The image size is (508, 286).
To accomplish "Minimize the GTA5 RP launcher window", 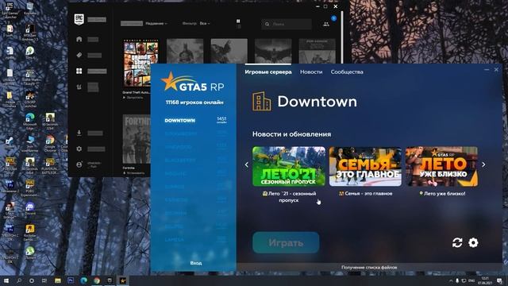I will tap(487, 69).
